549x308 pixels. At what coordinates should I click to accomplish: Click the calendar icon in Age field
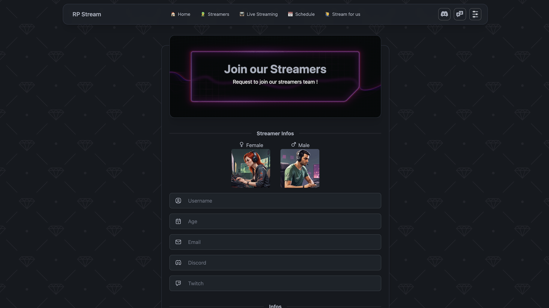(178, 221)
